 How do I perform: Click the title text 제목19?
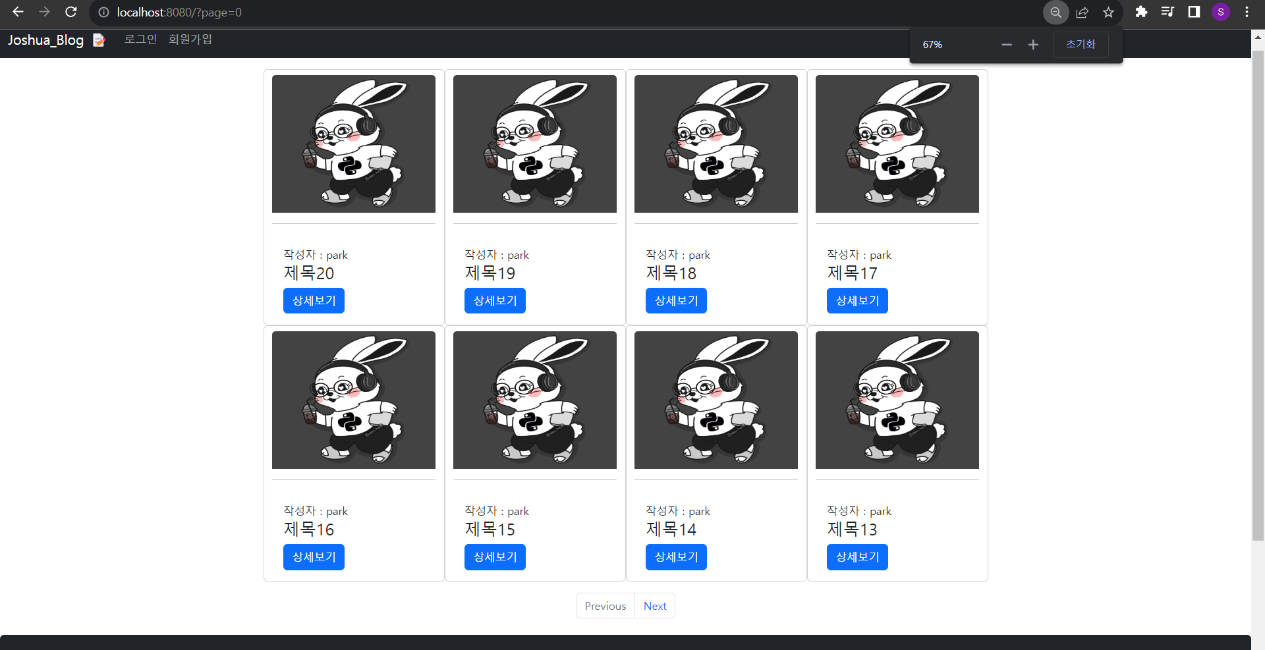click(x=490, y=273)
